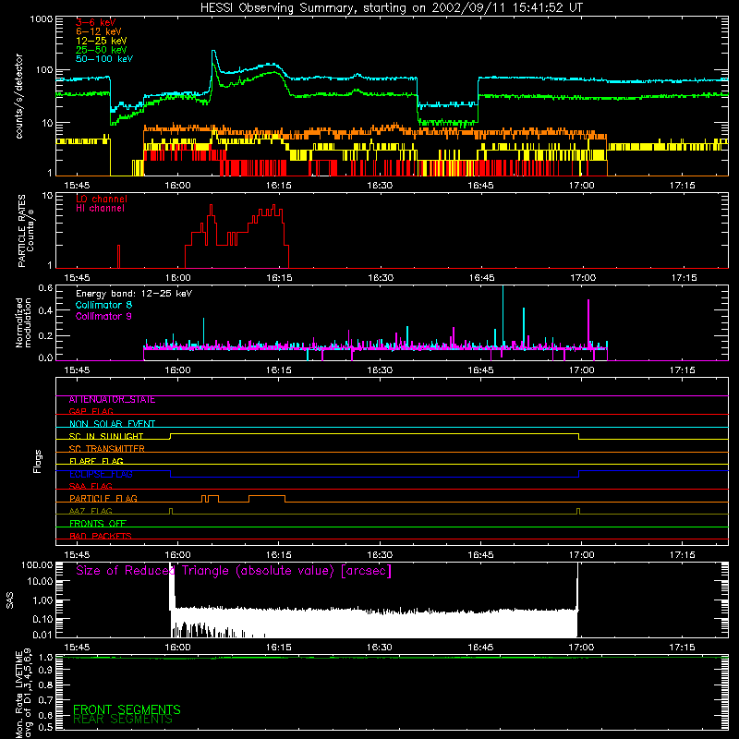
Task: Click the Normalized modulation axis label
Action: pos(23,322)
